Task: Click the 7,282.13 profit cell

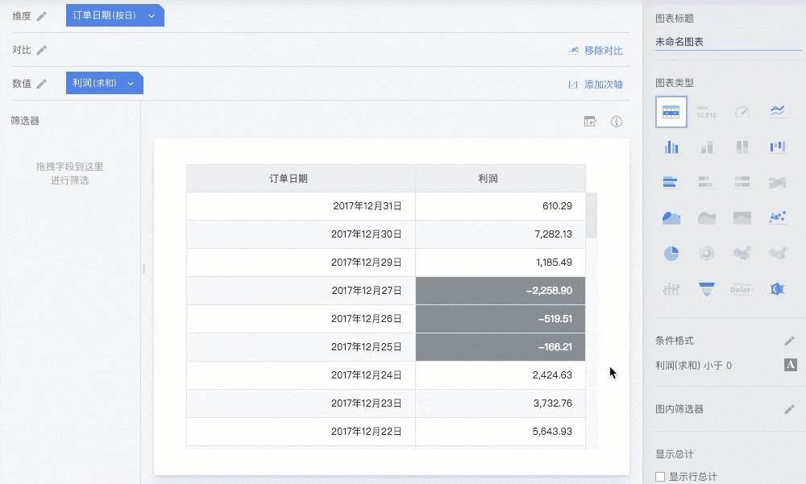Action: pyautogui.click(x=501, y=234)
